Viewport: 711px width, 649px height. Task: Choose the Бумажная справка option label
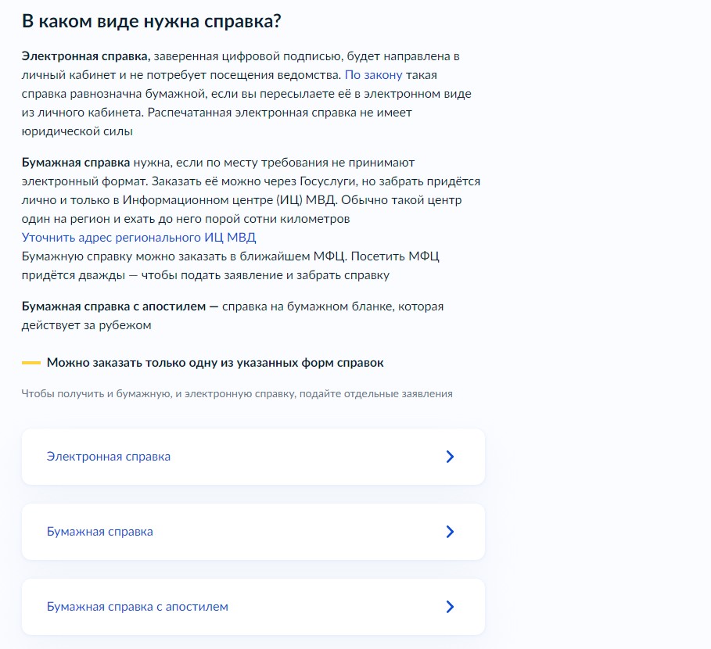coord(100,532)
